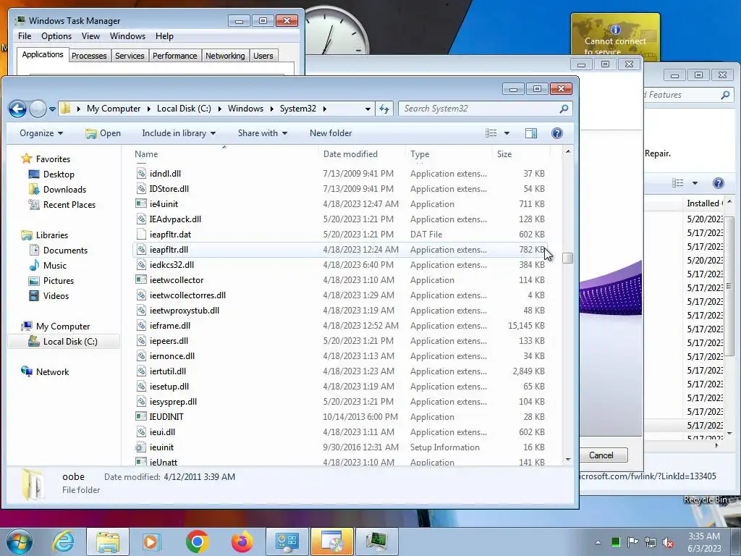Click the Forward navigation arrow in Explorer

38,109
